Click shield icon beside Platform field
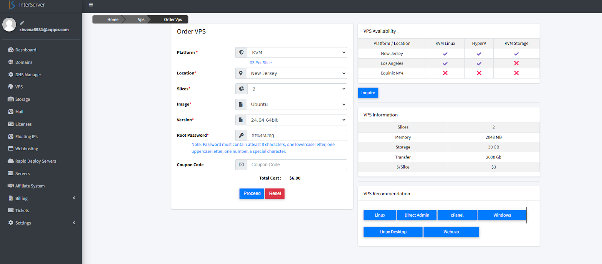This screenshot has width=602, height=264. click(241, 53)
